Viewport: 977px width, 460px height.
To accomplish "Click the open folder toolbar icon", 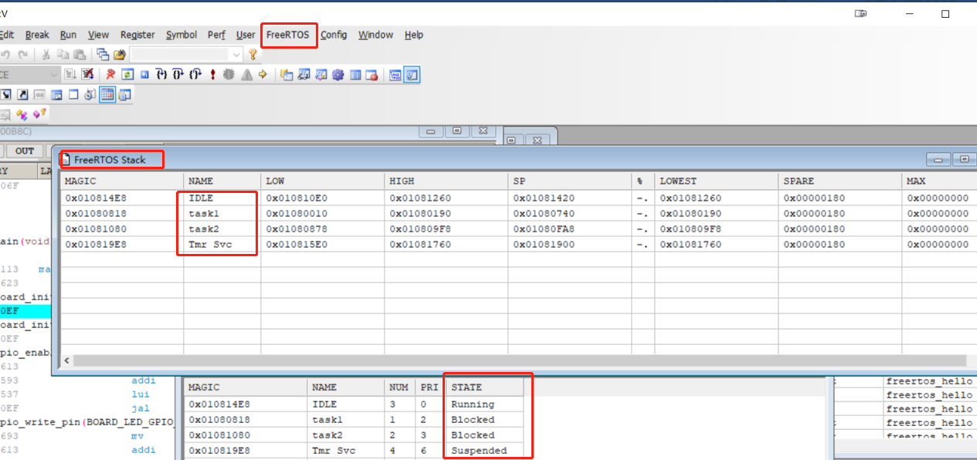I will [120, 54].
